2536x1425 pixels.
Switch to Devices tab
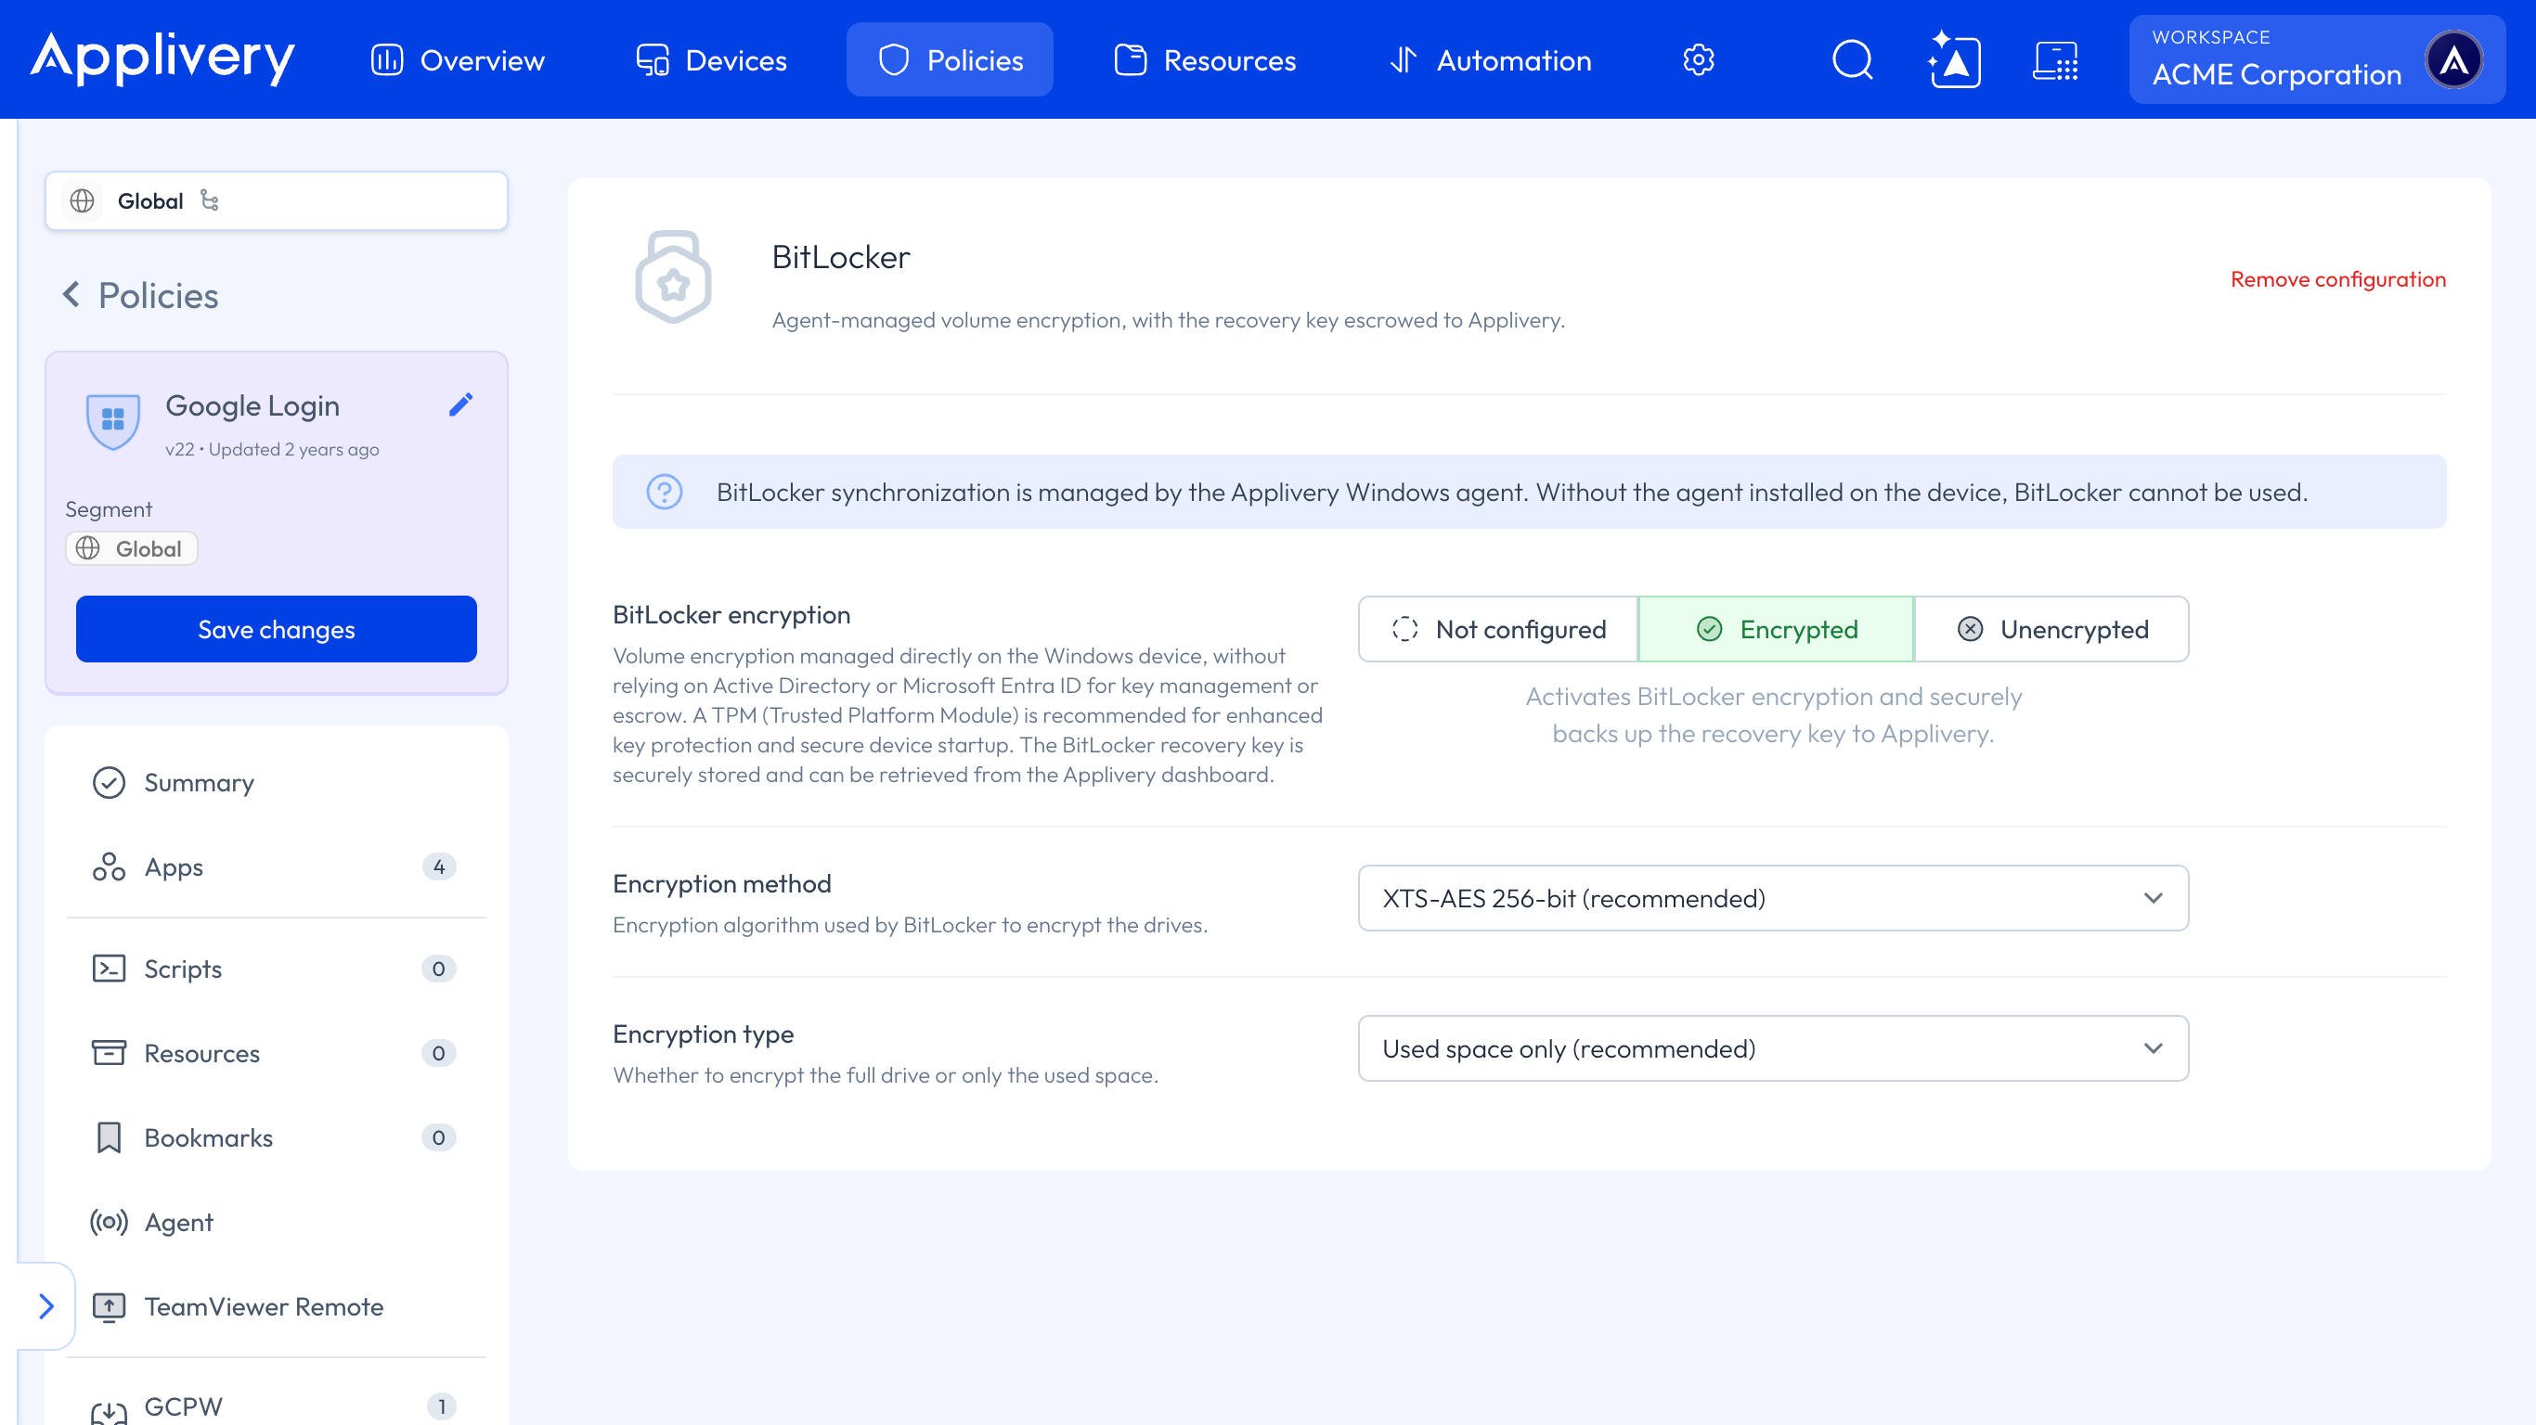[712, 60]
